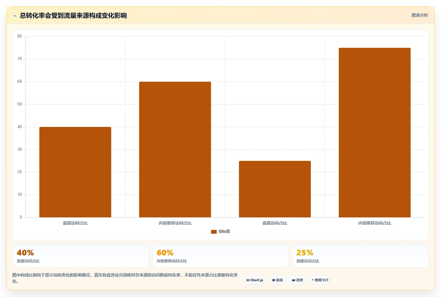
Task: Click the bar with value 25
Action: click(x=275, y=189)
